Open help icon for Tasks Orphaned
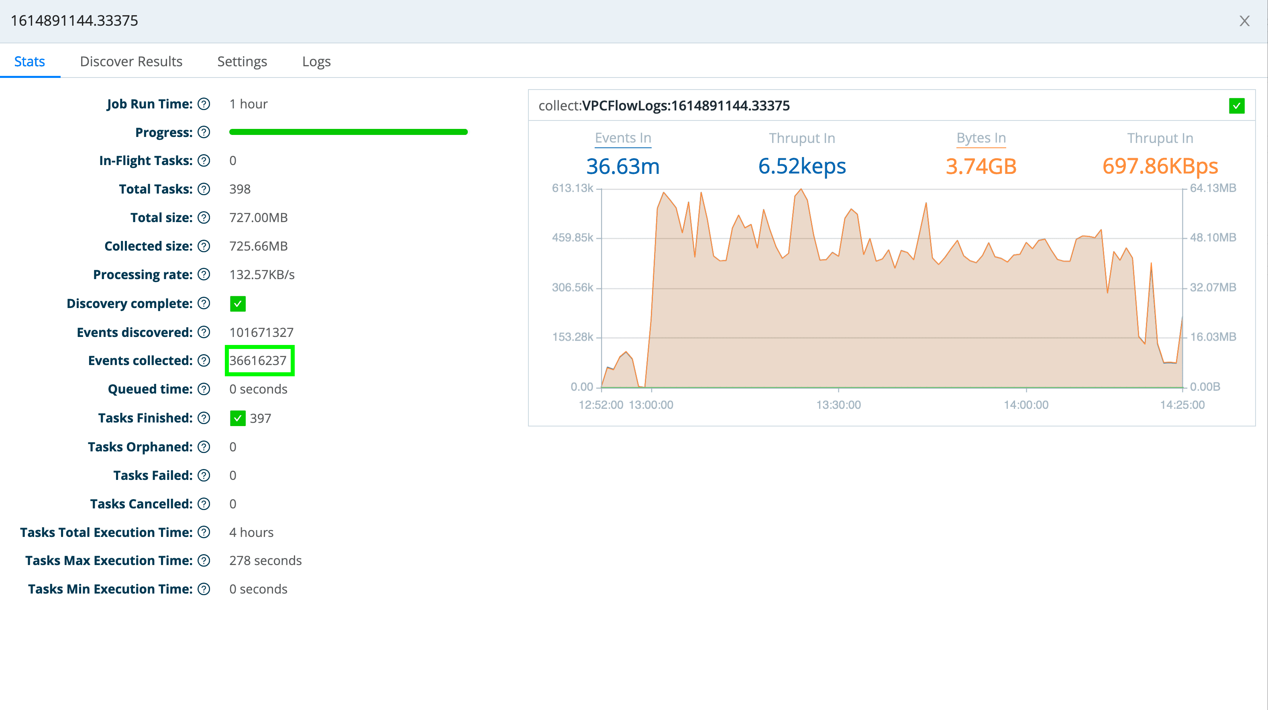This screenshot has width=1268, height=710. point(204,447)
